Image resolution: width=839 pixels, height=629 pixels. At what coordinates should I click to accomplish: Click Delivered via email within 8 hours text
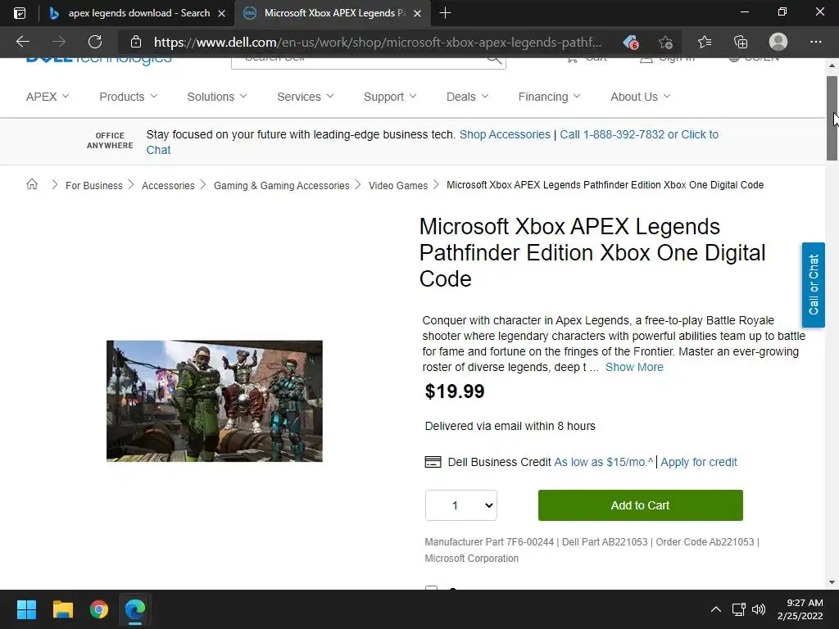tap(510, 426)
